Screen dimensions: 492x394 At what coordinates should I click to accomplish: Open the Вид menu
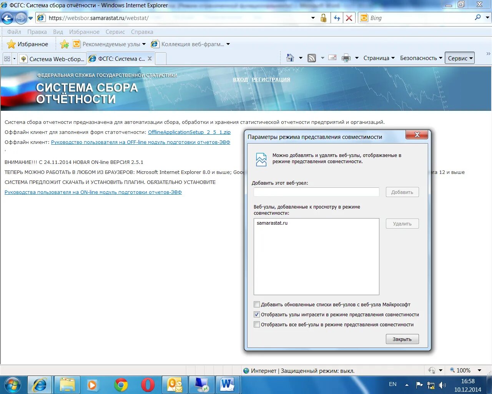point(58,32)
